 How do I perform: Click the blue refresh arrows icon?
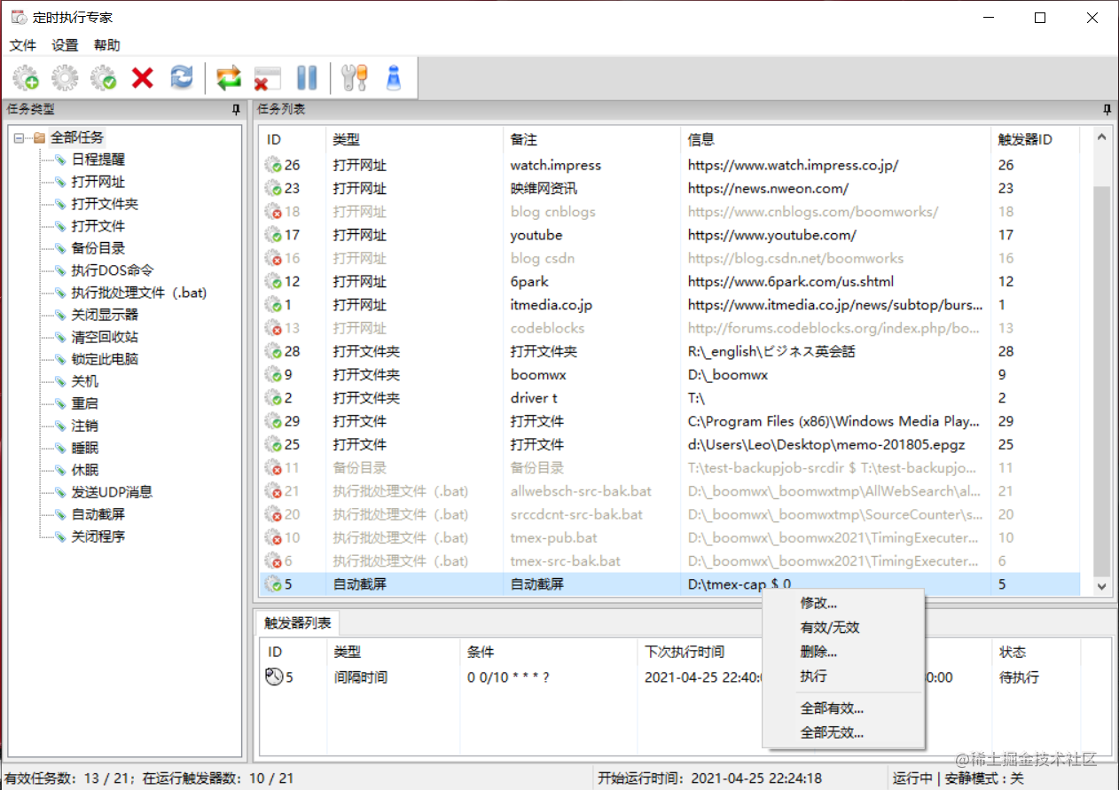click(181, 78)
